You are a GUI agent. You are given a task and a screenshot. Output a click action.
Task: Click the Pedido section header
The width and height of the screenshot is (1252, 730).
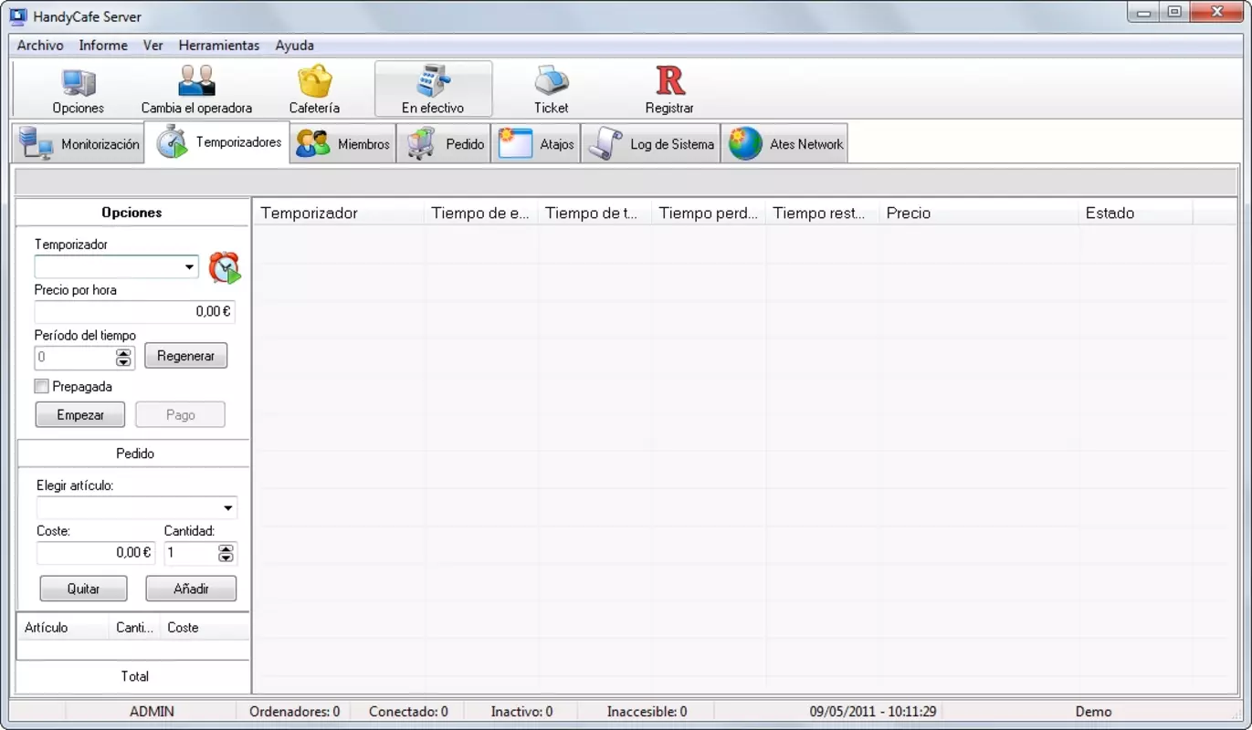pos(134,454)
